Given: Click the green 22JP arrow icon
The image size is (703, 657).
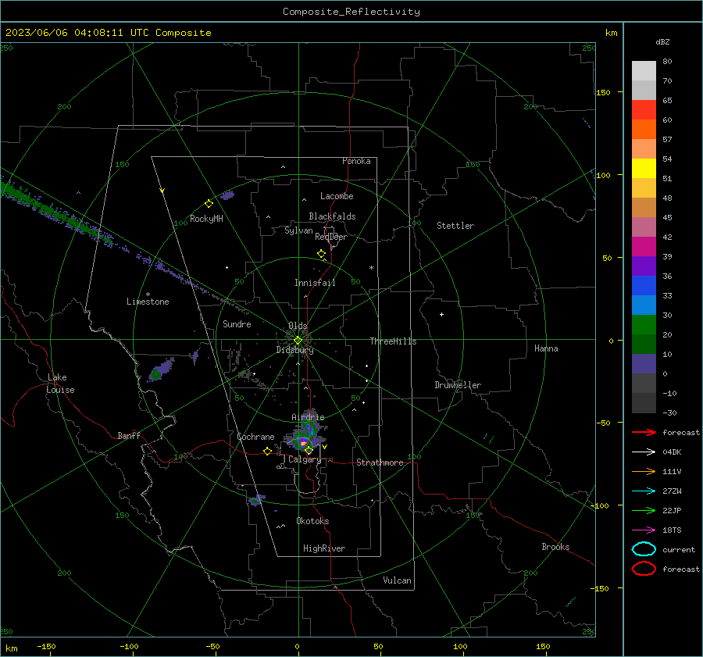Looking at the screenshot, I should (x=644, y=510).
